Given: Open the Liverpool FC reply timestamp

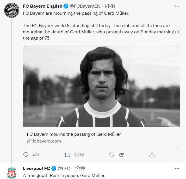Looking at the screenshot, I should (x=79, y=169).
